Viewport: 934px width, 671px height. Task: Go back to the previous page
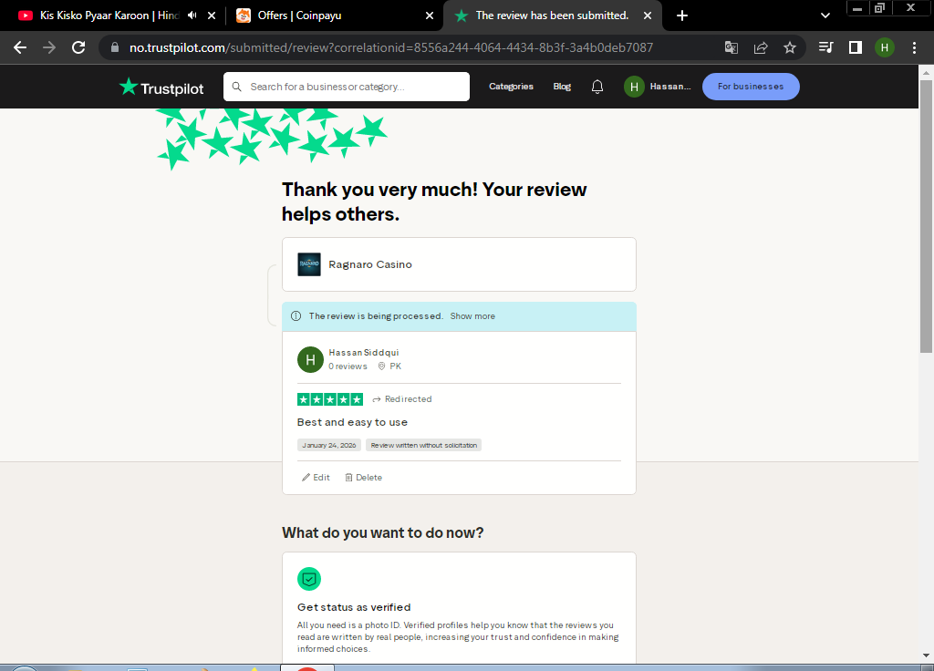20,47
